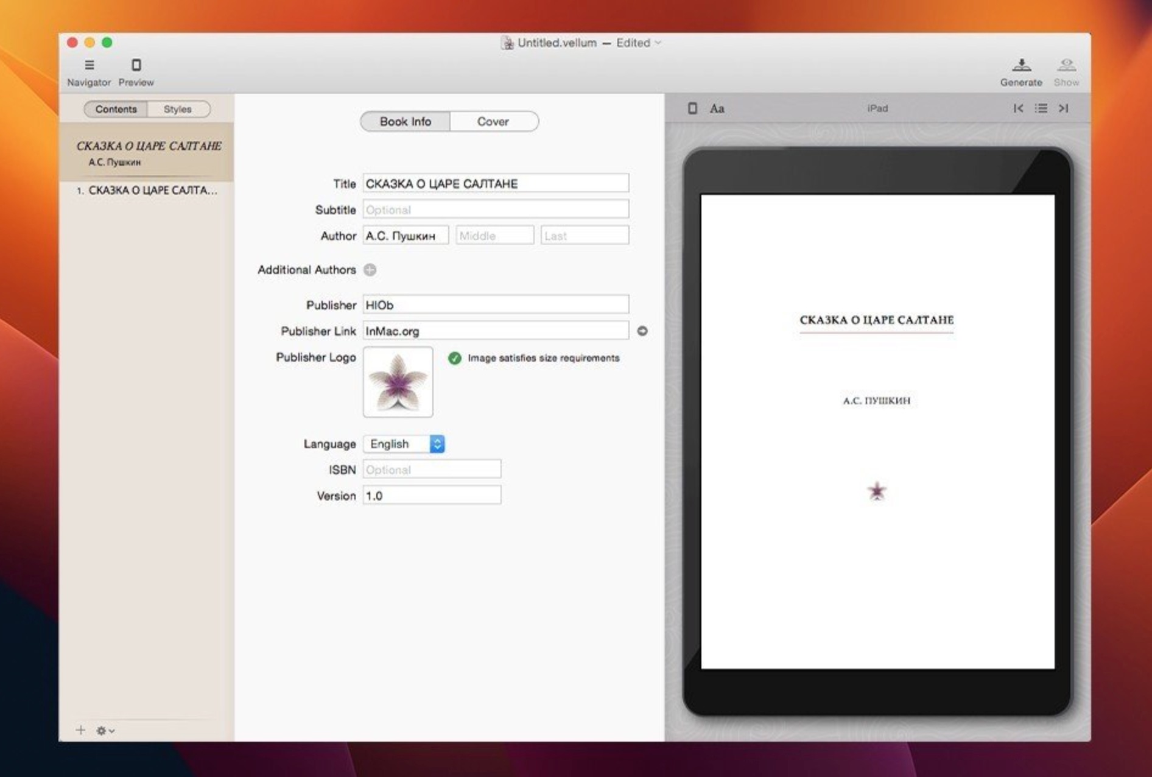1152x777 pixels.
Task: Toggle the Preview pane
Action: tap(136, 68)
